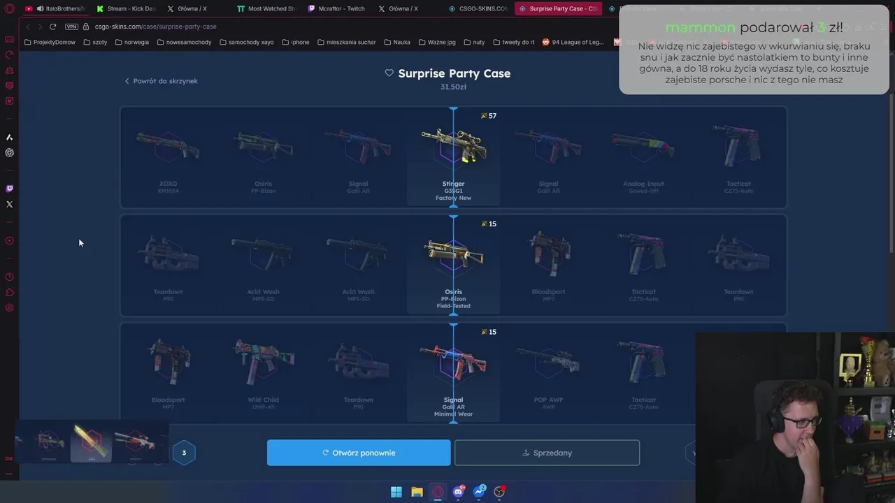Open Messenger icon on taskbar
895x503 pixels.
pos(479,492)
